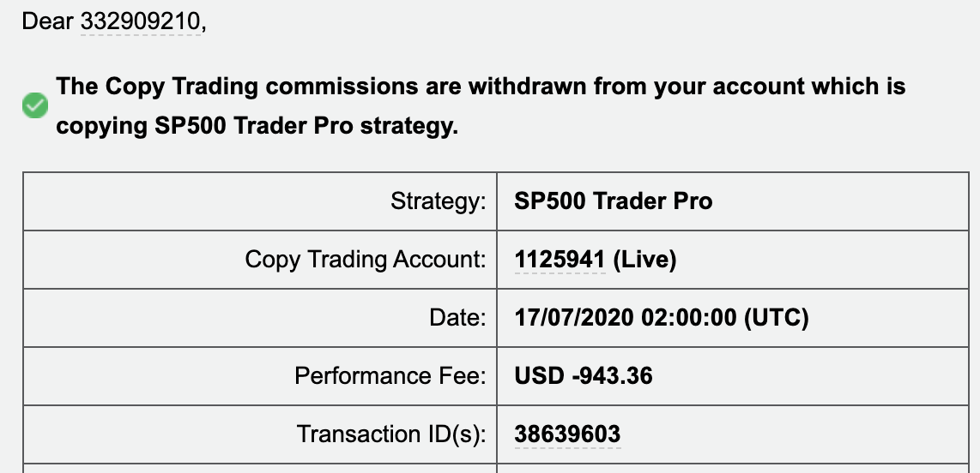Click the green checkmark icon

35,105
